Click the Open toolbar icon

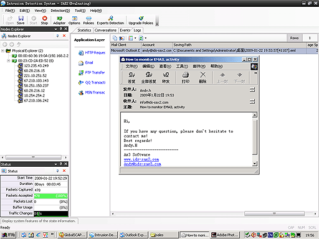[10, 20]
